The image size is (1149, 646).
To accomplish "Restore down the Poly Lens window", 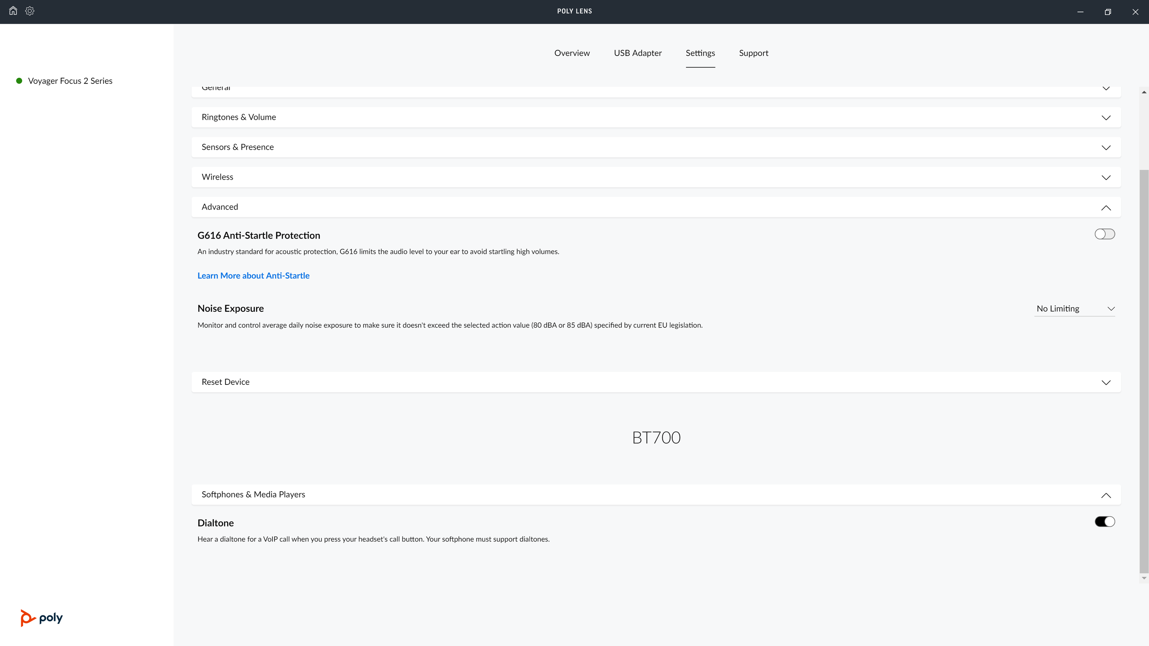I will pyautogui.click(x=1108, y=11).
